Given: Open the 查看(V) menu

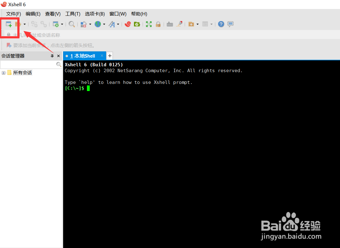Looking at the screenshot, I should (53, 14).
